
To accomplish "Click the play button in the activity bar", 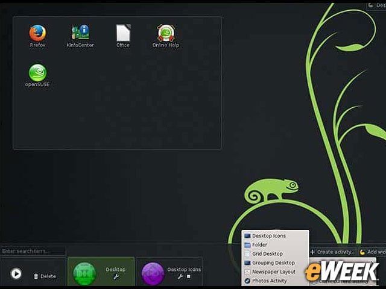I will [16, 273].
